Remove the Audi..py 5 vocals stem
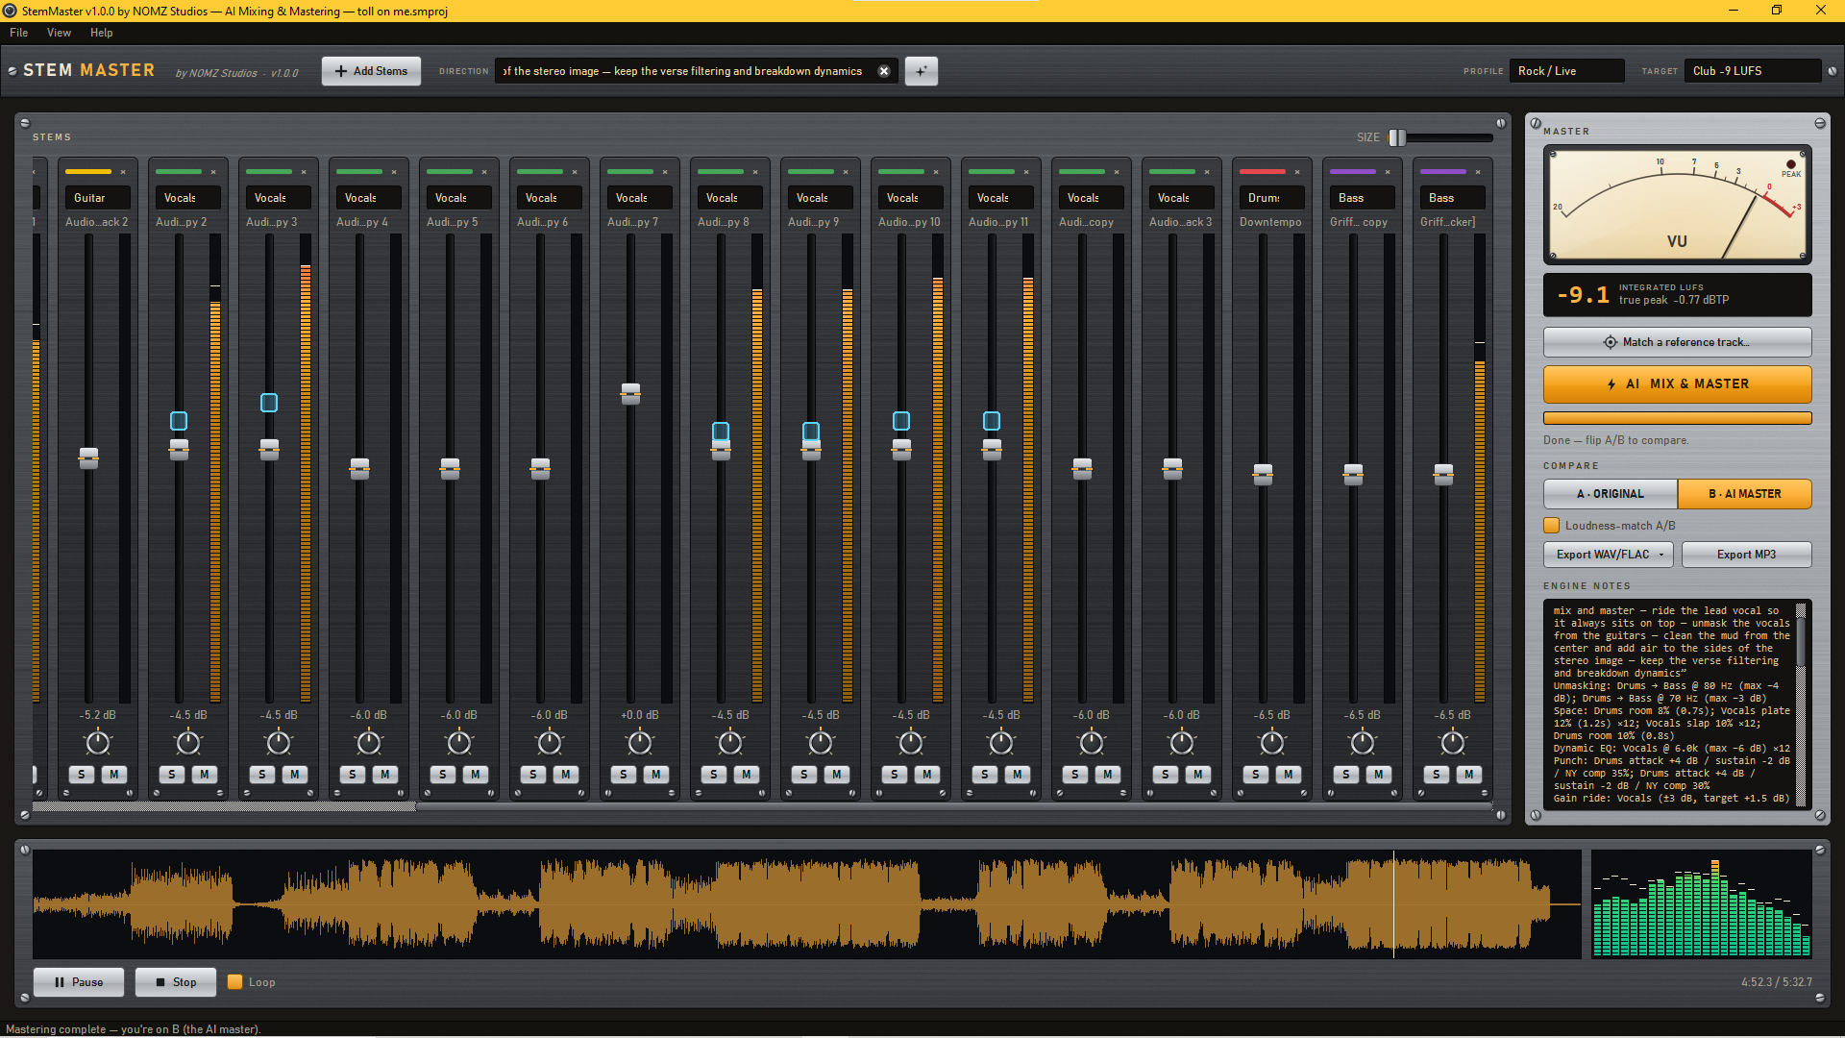The width and height of the screenshot is (1845, 1038). coord(484,172)
